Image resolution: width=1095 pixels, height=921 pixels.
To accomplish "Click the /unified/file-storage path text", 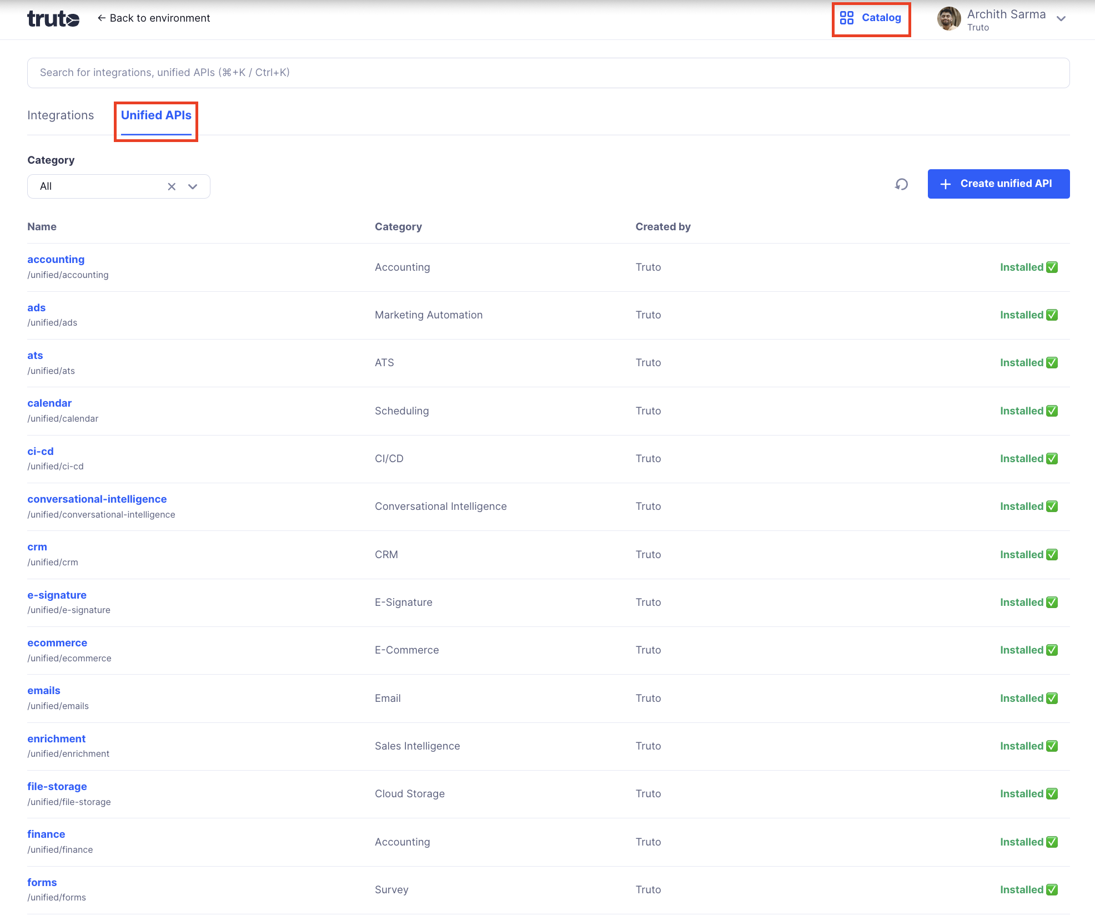I will (69, 802).
